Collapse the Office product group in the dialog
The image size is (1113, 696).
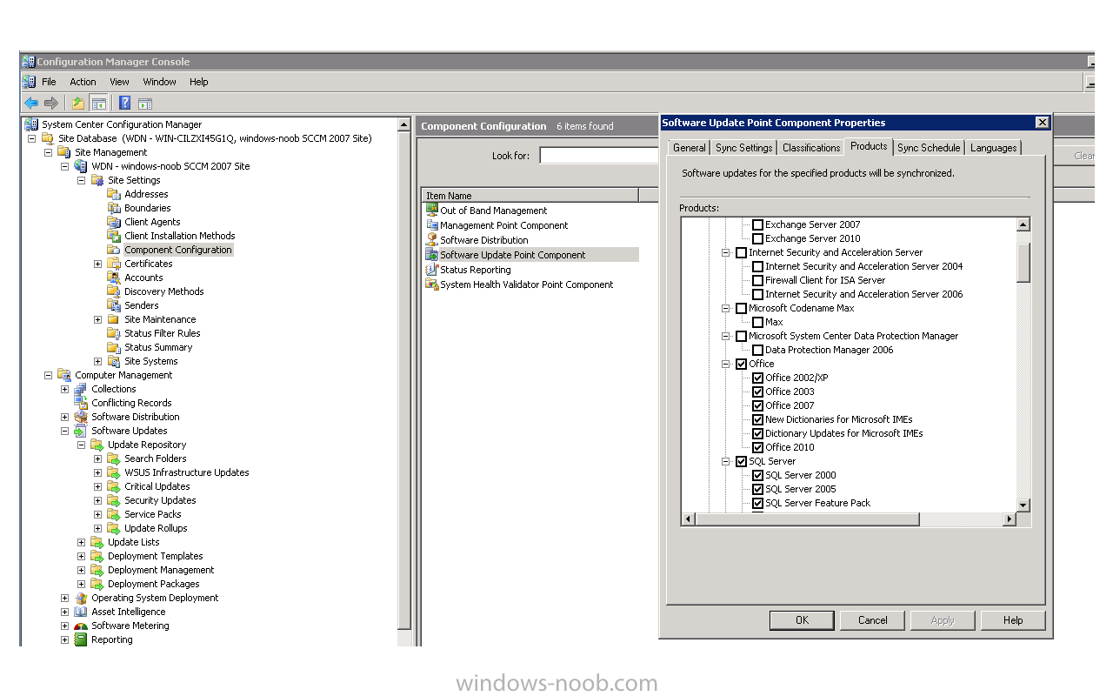click(725, 364)
